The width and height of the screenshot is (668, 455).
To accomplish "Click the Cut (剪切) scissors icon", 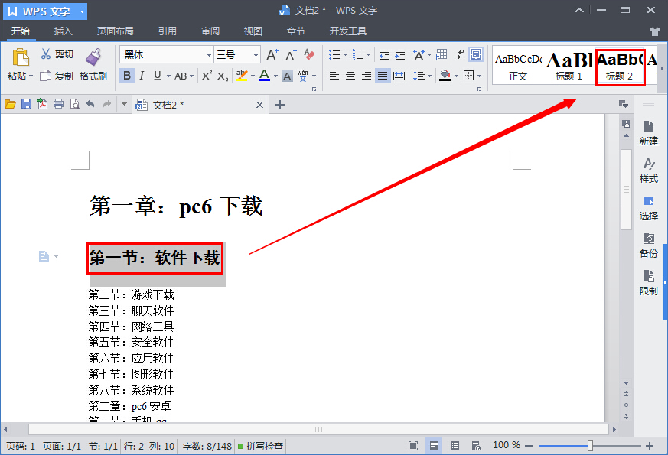I will [46, 54].
